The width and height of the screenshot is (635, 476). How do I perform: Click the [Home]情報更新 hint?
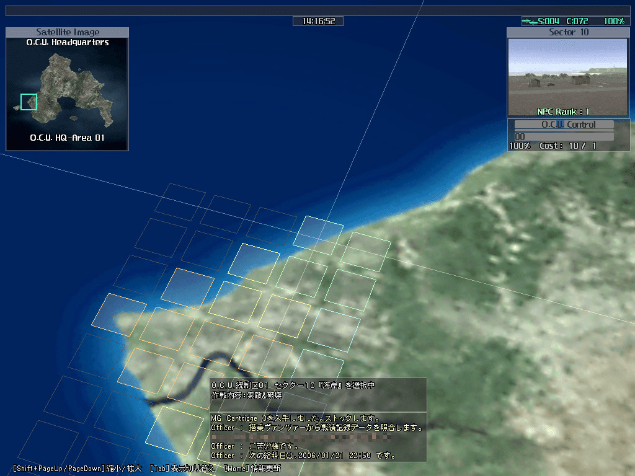click(x=252, y=469)
